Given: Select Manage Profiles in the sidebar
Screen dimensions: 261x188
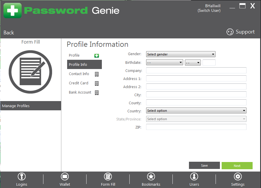Looking at the screenshot, I should click(31, 106).
